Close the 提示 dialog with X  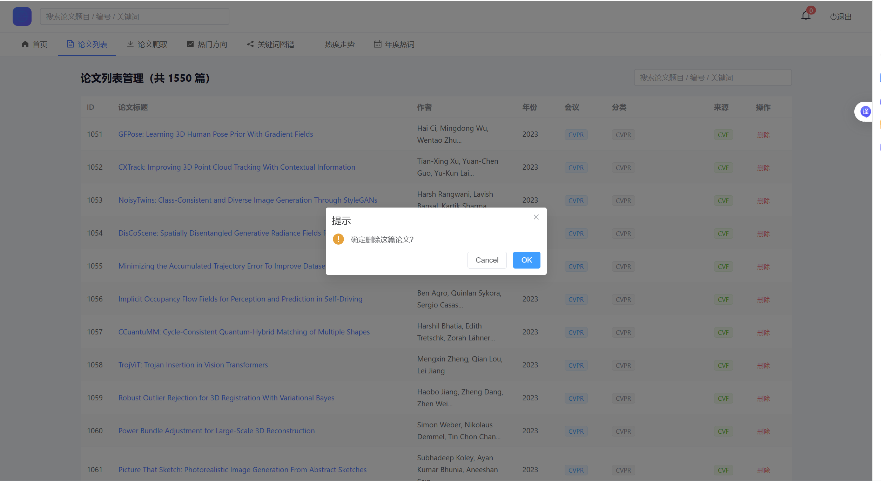click(536, 217)
